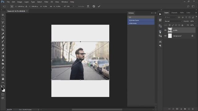
Task: Toggle reference point location checkbox
Action: pos(12,6)
